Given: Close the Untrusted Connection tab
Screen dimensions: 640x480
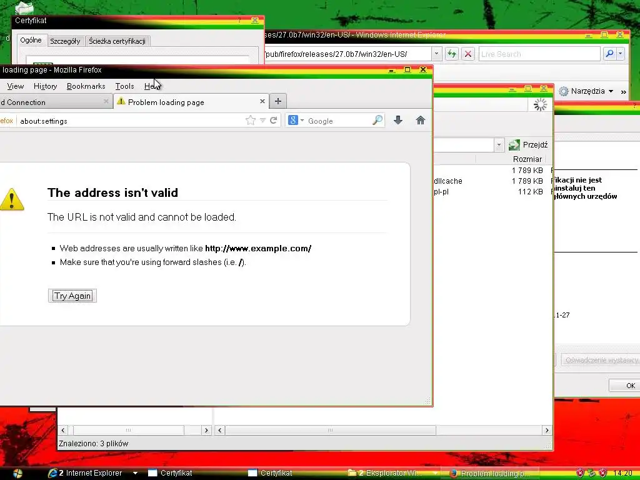Looking at the screenshot, I should pyautogui.click(x=106, y=101).
